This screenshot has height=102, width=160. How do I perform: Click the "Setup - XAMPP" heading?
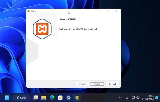pyautogui.click(x=68, y=19)
